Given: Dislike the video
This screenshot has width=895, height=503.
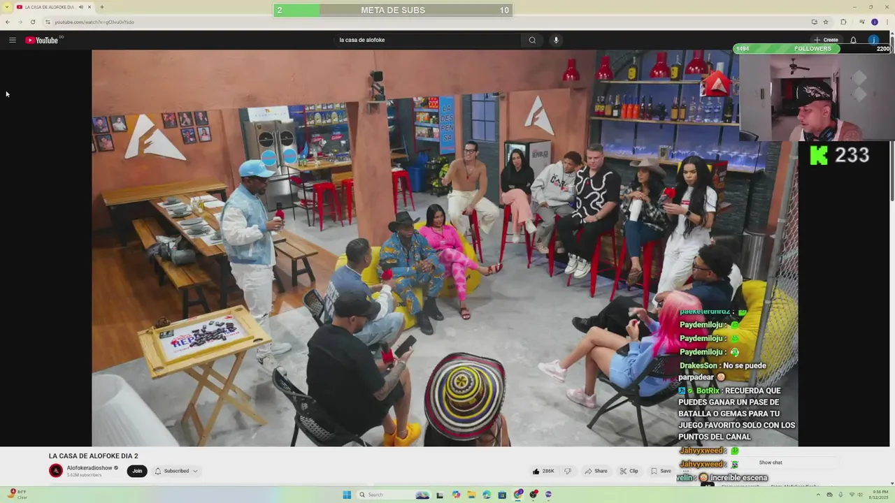Looking at the screenshot, I should 568,471.
